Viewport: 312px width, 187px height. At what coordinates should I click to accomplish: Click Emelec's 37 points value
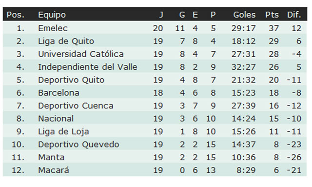[273, 28]
